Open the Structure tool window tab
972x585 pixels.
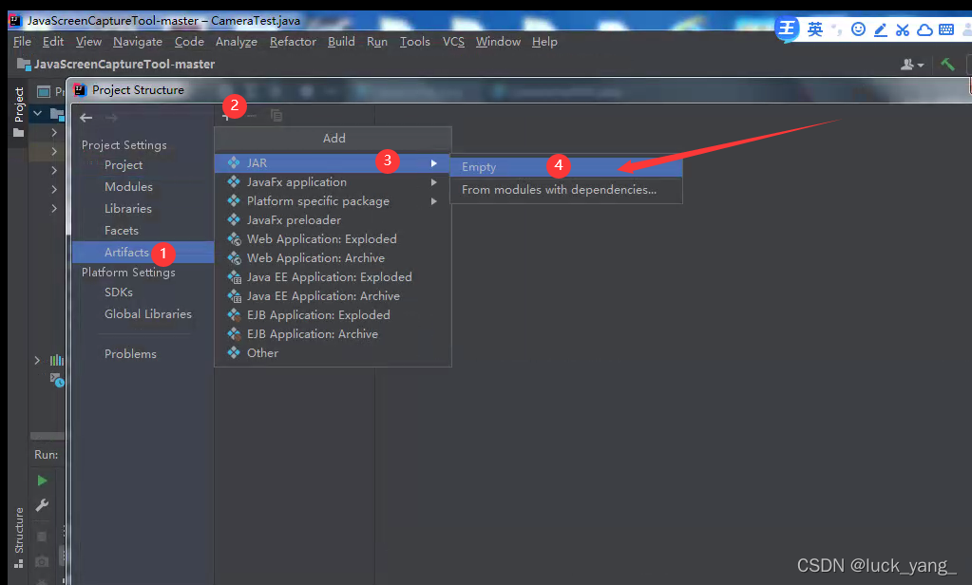[x=19, y=537]
